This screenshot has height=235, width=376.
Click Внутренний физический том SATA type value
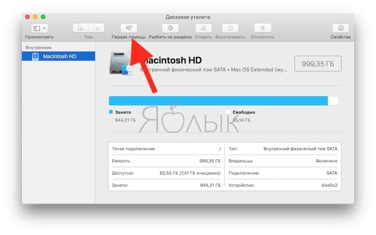300,149
